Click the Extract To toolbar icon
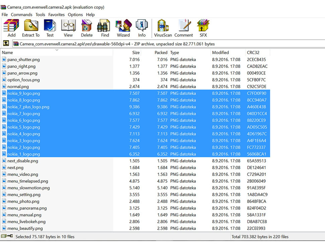This screenshot has width=325, height=244. (x=31, y=28)
